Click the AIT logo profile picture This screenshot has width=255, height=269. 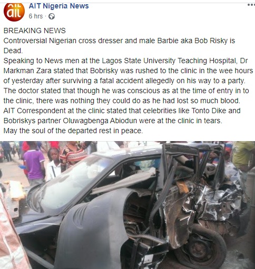click(x=14, y=12)
